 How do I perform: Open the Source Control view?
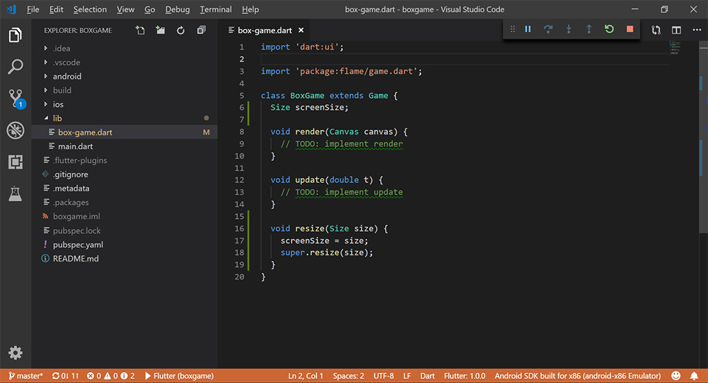pyautogui.click(x=15, y=99)
